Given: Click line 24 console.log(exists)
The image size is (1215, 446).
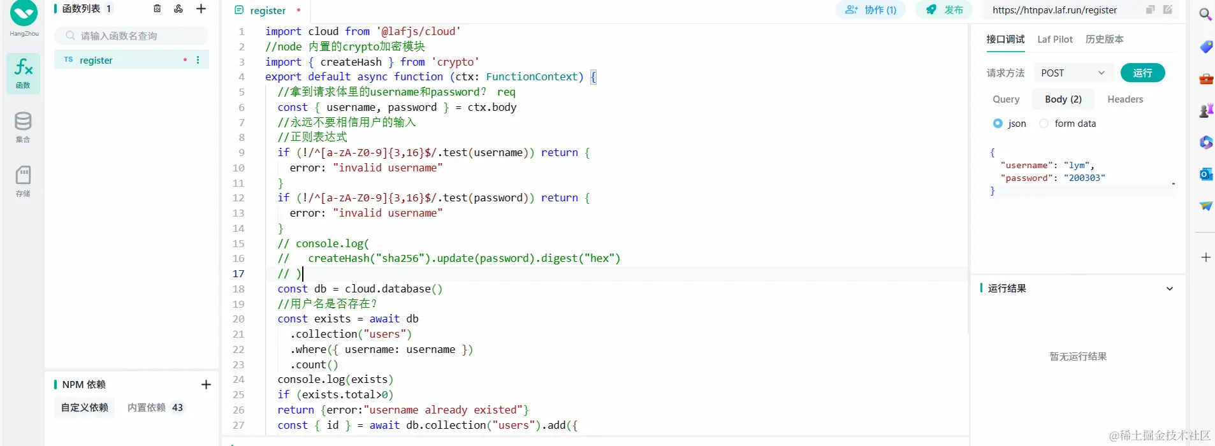Looking at the screenshot, I should [x=335, y=380].
